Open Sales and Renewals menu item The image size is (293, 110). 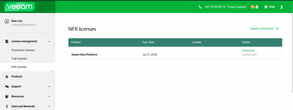click(23, 106)
